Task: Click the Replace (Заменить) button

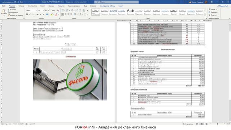Action: click(x=213, y=12)
